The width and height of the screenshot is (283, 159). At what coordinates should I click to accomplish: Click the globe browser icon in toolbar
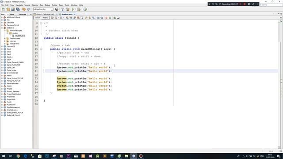(x=57, y=9)
